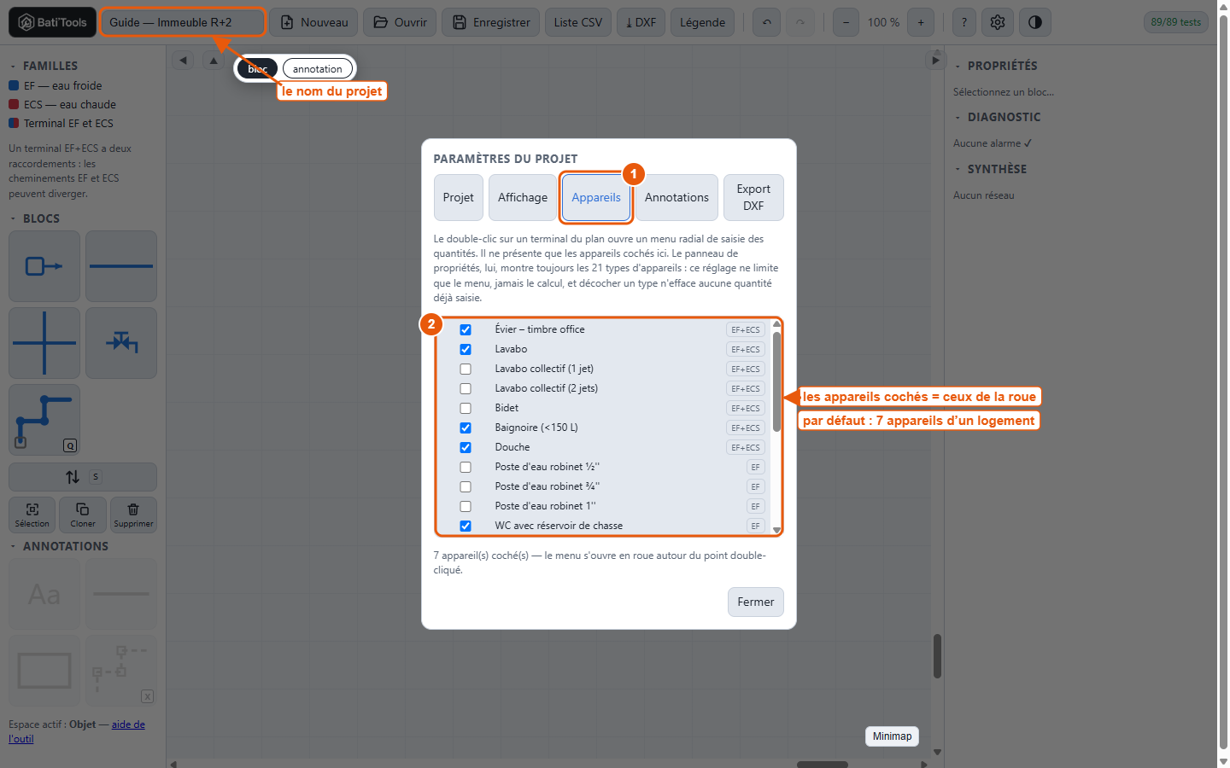Select the rectangle annotation tool
The image size is (1230, 768).
click(44, 671)
